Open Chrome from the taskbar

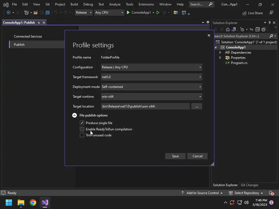click(x=33, y=202)
